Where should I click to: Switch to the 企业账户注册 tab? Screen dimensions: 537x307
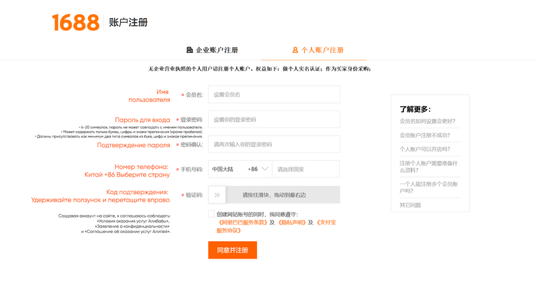coord(216,50)
